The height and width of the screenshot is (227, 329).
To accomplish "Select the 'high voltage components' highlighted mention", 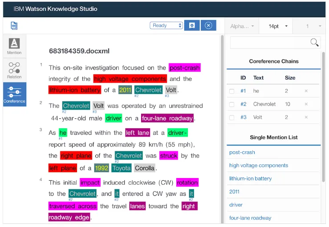I will coord(130,79).
